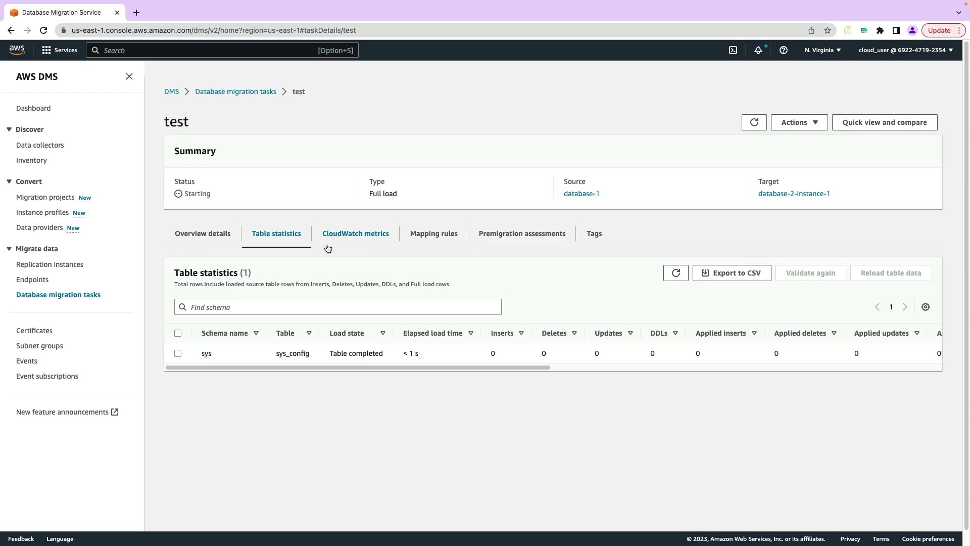Collapse the Discover sidebar section
This screenshot has width=970, height=546.
[x=9, y=129]
